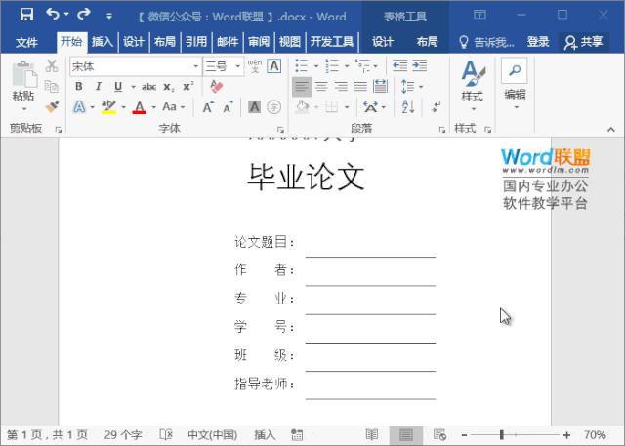Click the 登录 button
The height and width of the screenshot is (446, 625).
click(x=538, y=42)
